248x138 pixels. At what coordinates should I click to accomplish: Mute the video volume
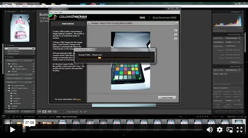pyautogui.click(x=210, y=130)
